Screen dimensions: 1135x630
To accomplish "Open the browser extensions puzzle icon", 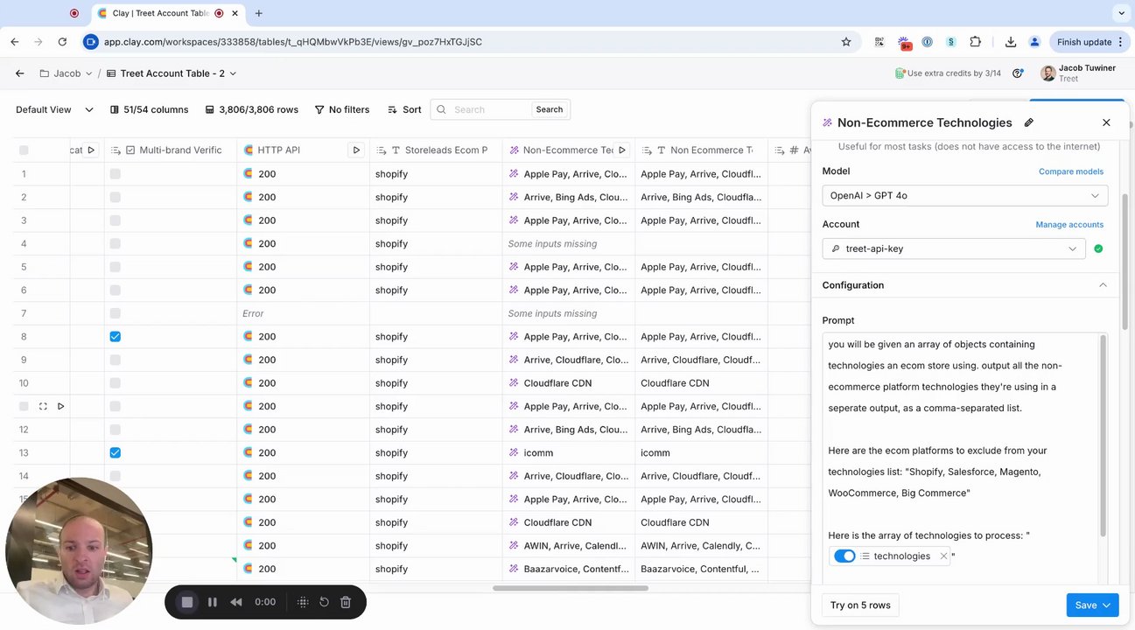I will (x=976, y=42).
